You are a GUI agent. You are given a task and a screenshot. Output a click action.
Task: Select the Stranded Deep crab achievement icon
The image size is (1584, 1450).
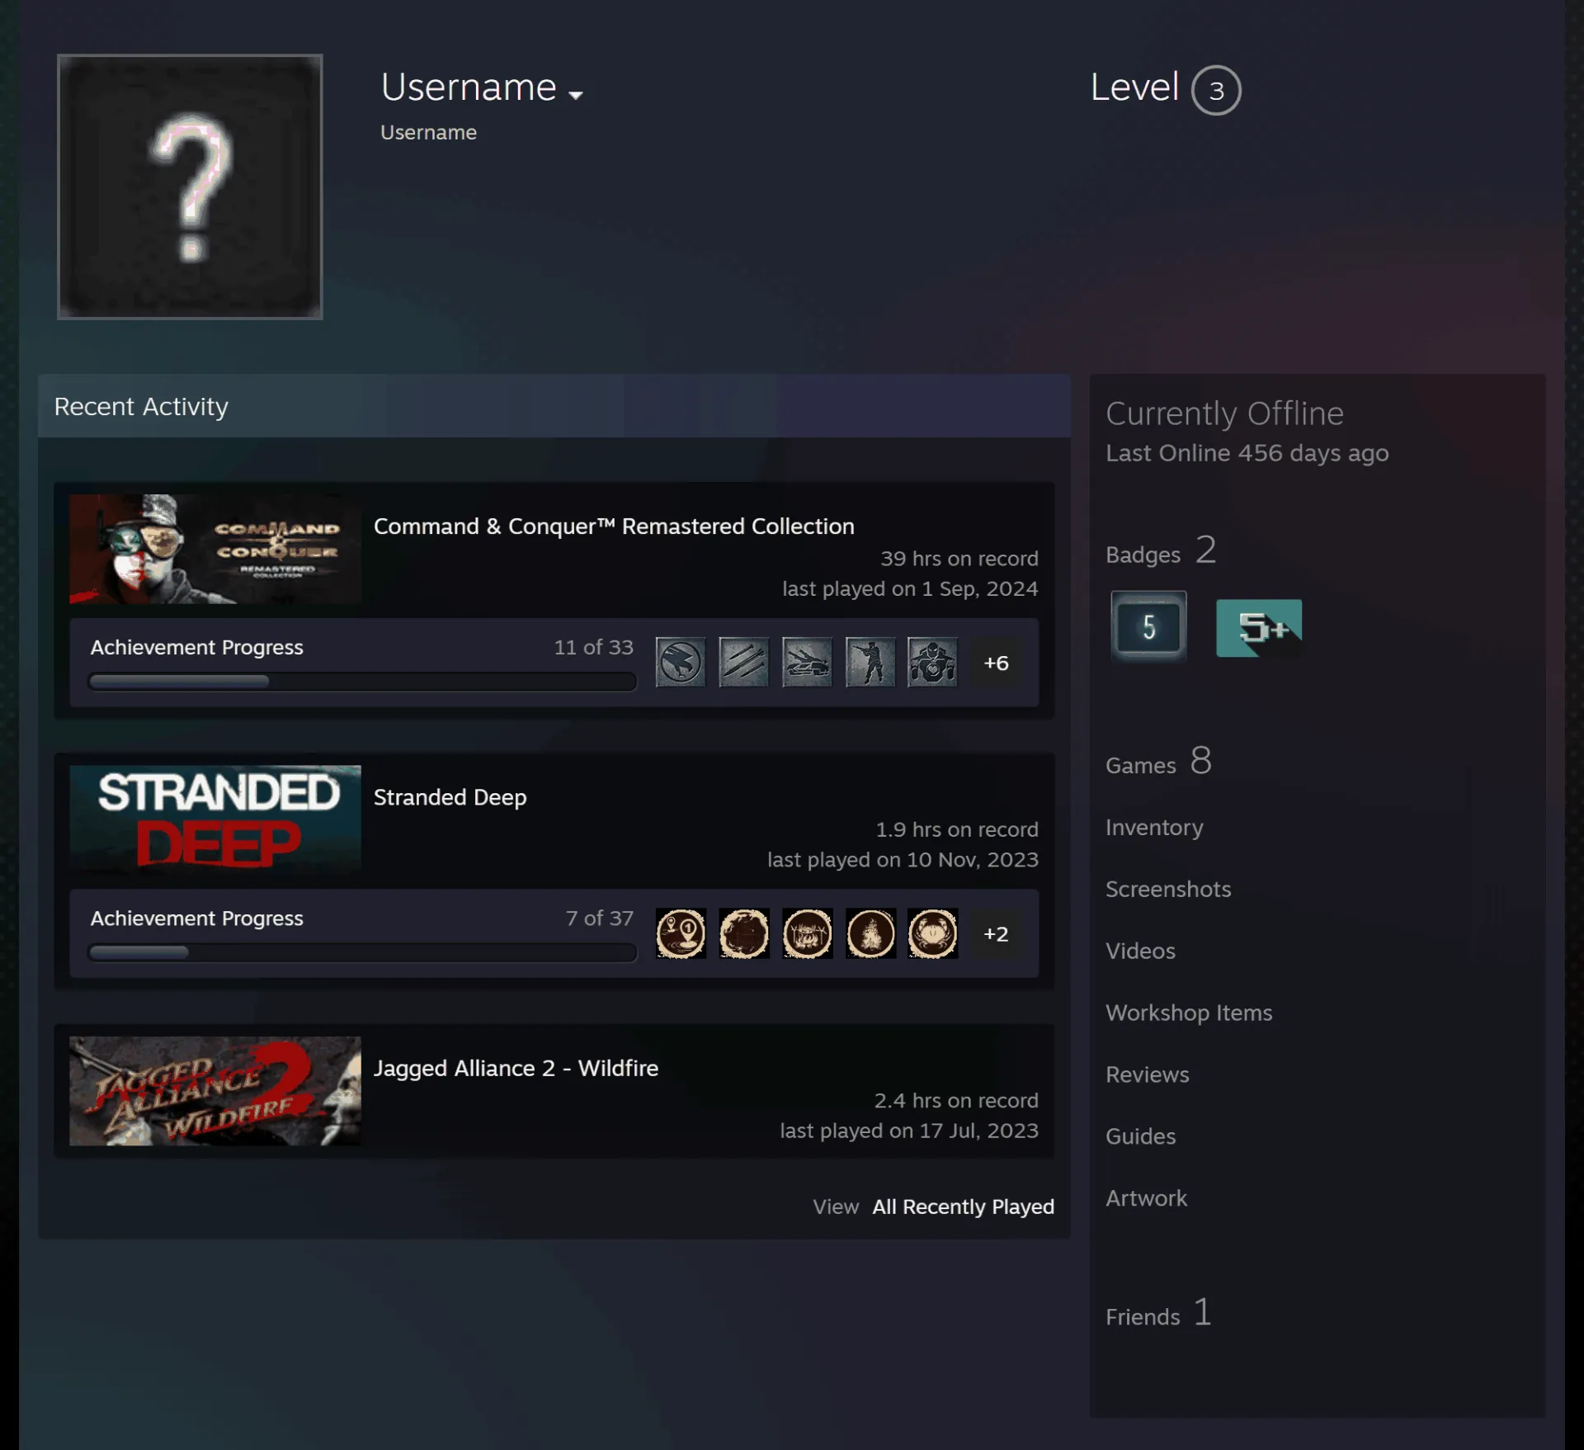pos(932,933)
